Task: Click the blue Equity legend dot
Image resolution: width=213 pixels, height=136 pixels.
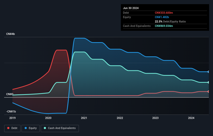Action: coord(26,128)
